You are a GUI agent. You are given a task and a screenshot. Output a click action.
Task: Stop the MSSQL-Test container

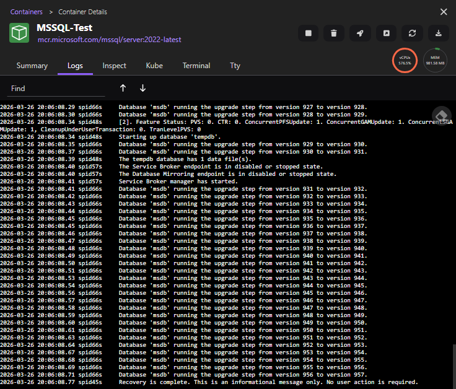tap(309, 33)
